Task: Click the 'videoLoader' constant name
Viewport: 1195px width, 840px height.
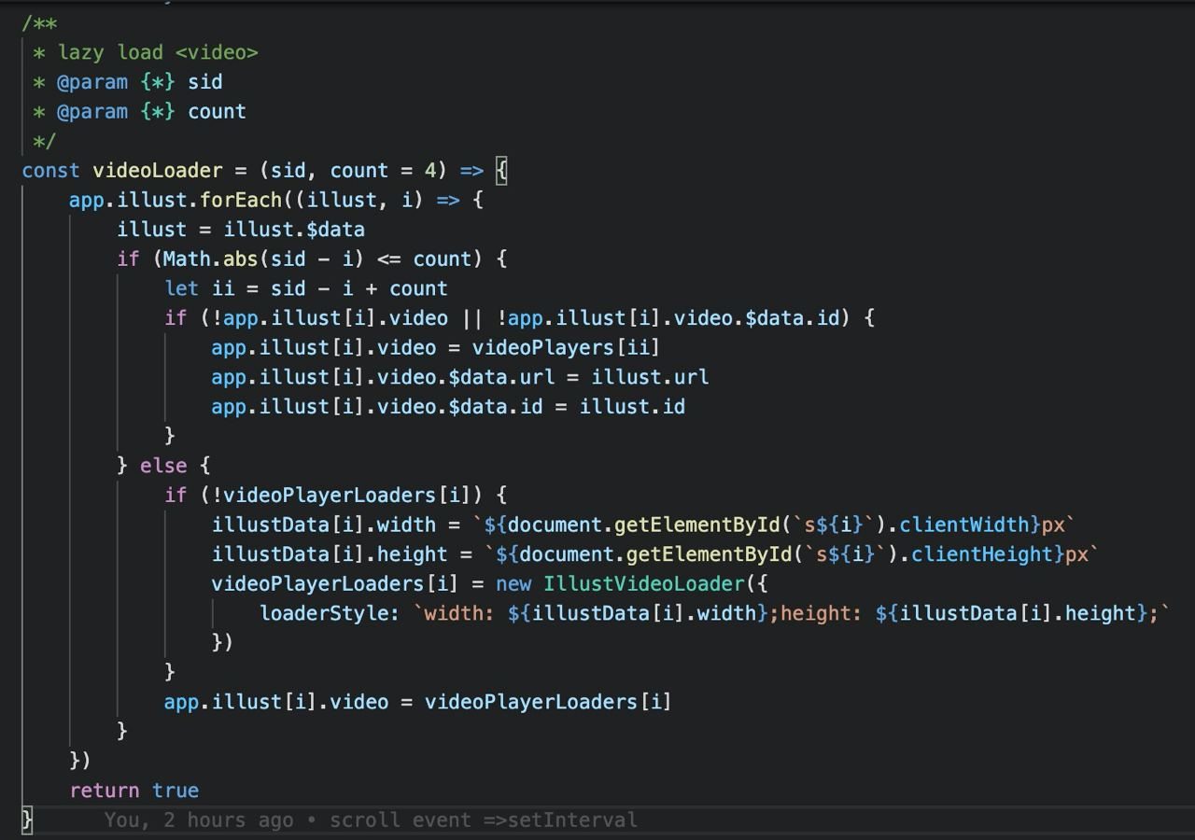Action: pyautogui.click(x=158, y=171)
